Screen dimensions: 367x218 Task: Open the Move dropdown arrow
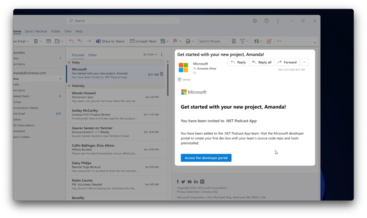tap(62, 41)
